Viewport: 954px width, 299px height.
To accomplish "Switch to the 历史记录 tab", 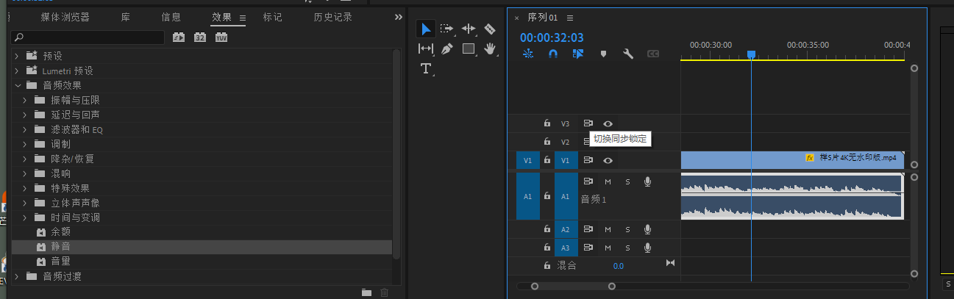I will click(x=332, y=17).
